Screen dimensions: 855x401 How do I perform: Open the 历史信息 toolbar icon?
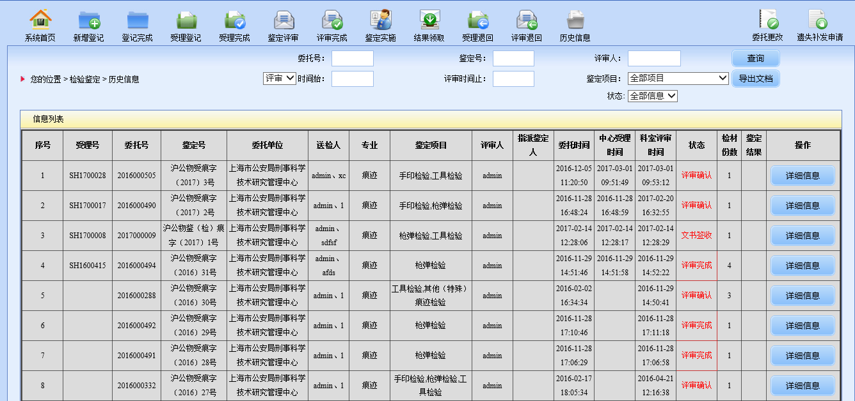(x=575, y=26)
